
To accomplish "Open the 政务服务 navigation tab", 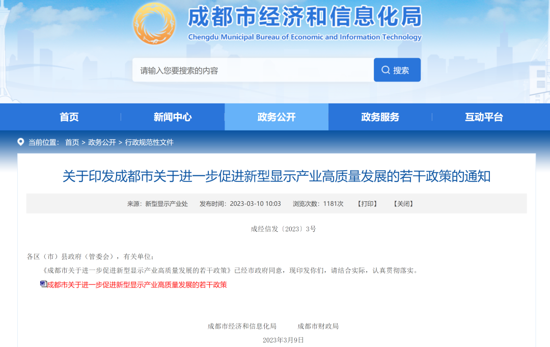I will [x=380, y=117].
